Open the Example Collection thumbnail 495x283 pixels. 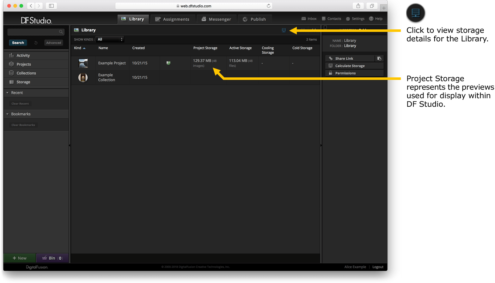83,77
